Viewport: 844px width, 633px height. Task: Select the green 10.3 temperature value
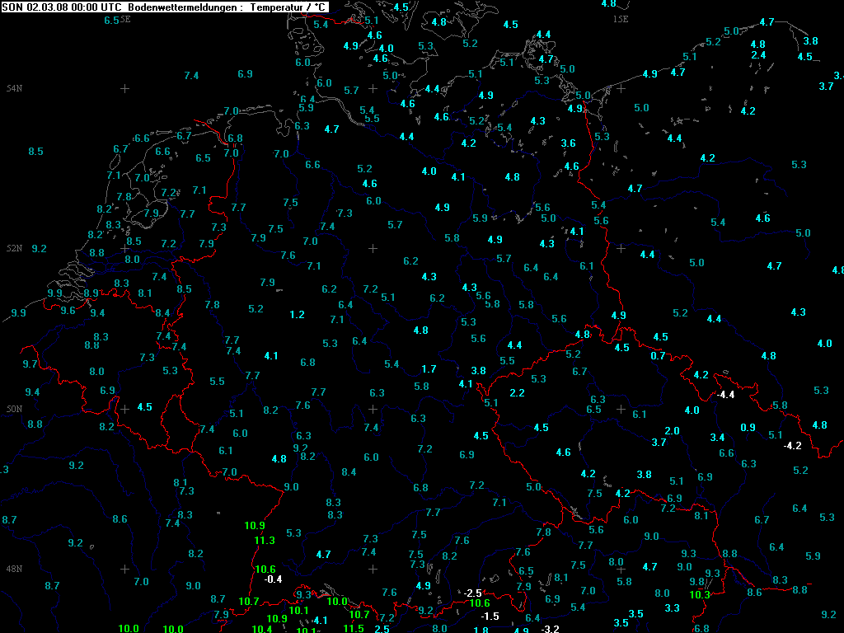(700, 595)
